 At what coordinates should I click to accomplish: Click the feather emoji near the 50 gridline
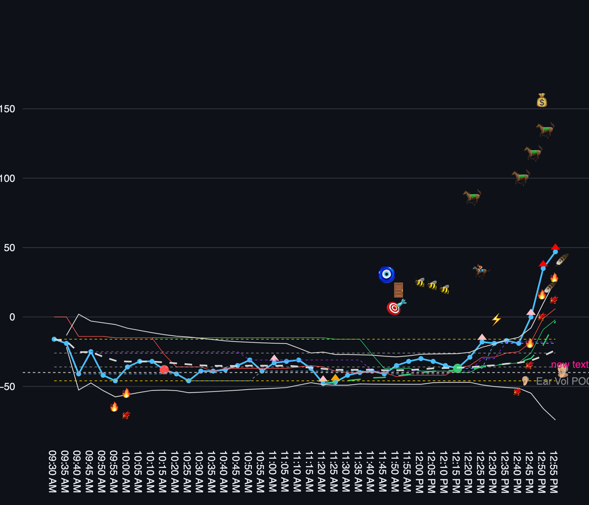(x=562, y=259)
